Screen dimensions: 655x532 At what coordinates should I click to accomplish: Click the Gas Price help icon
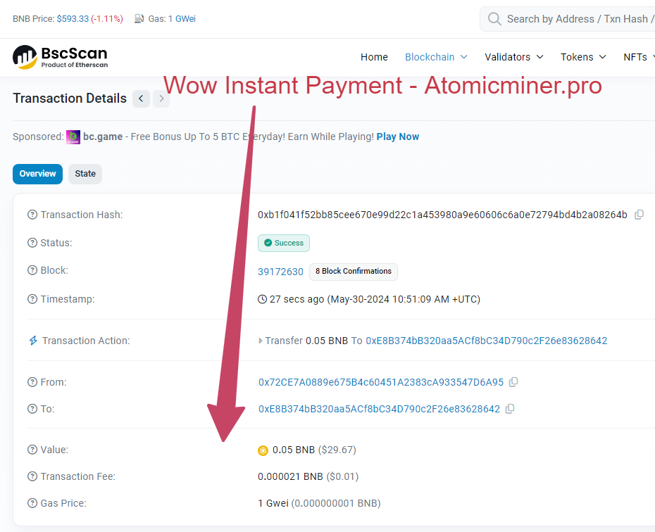pyautogui.click(x=32, y=503)
